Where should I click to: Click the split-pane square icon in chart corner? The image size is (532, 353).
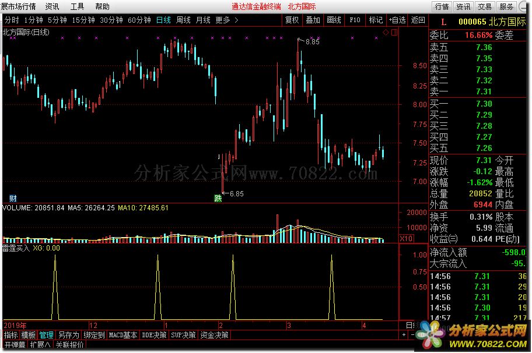click(x=394, y=33)
